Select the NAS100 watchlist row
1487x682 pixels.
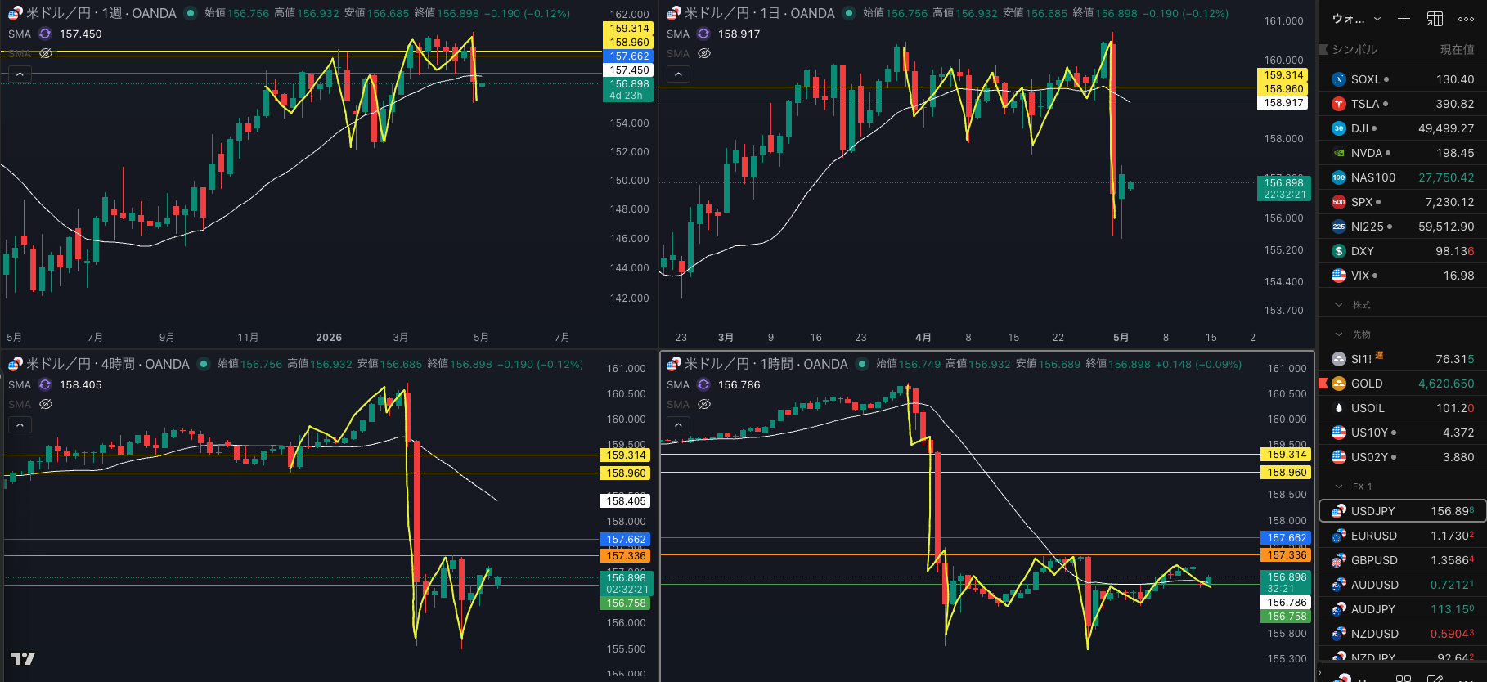[x=1403, y=177]
